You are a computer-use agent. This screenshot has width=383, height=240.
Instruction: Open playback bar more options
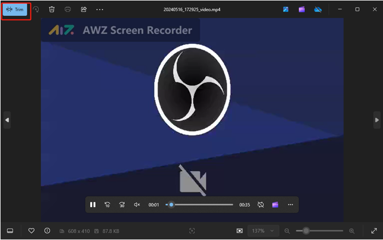290,204
